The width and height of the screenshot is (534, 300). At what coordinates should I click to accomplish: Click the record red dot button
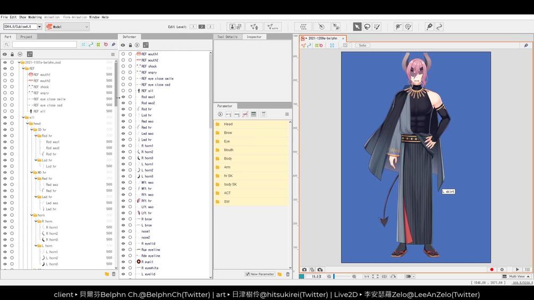coord(492,269)
